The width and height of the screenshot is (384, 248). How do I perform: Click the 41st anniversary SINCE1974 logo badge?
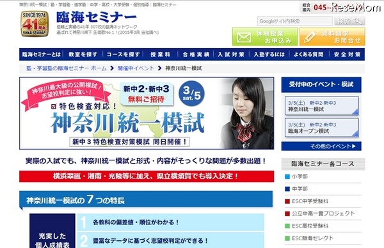[35, 24]
